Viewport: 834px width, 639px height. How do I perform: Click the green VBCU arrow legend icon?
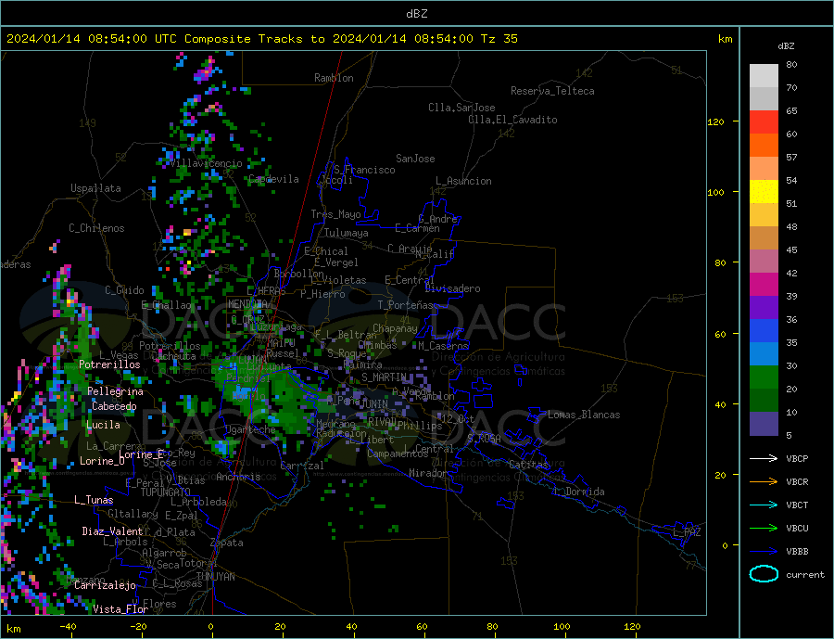pyautogui.click(x=764, y=529)
